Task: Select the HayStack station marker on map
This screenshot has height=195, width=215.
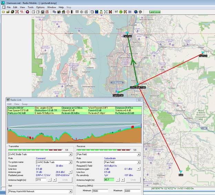Action: pos(203,53)
